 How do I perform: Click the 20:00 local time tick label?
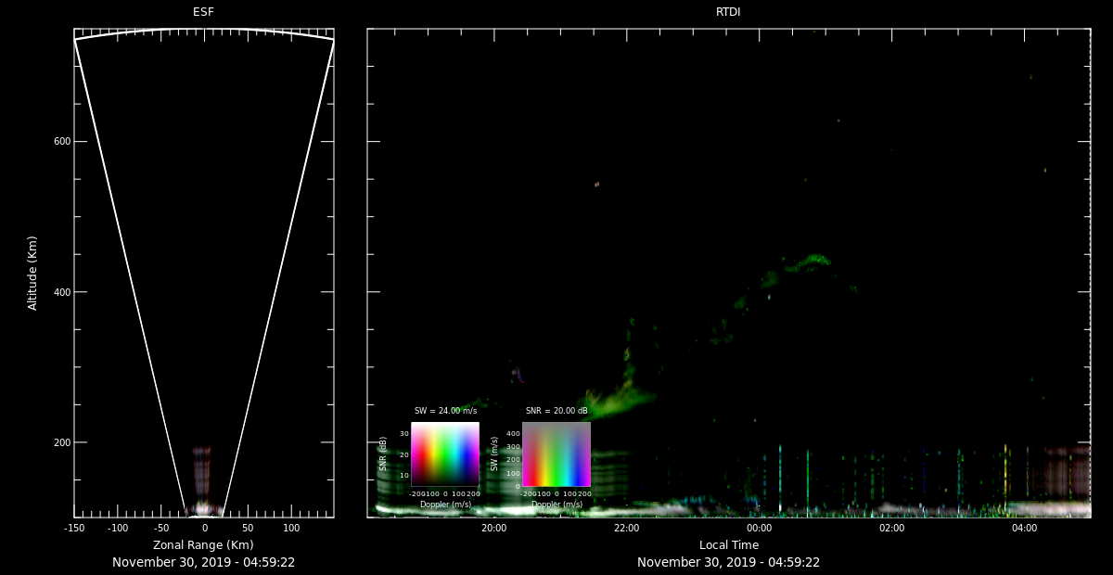(x=493, y=528)
